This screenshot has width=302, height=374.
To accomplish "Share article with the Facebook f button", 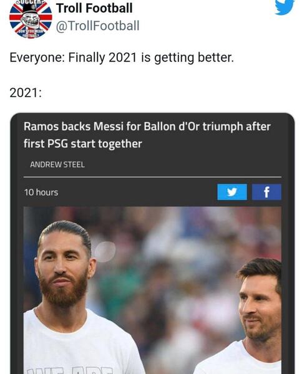I will (266, 192).
